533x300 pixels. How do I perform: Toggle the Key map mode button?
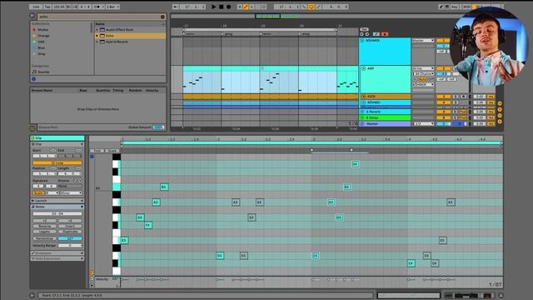[x=455, y=7]
